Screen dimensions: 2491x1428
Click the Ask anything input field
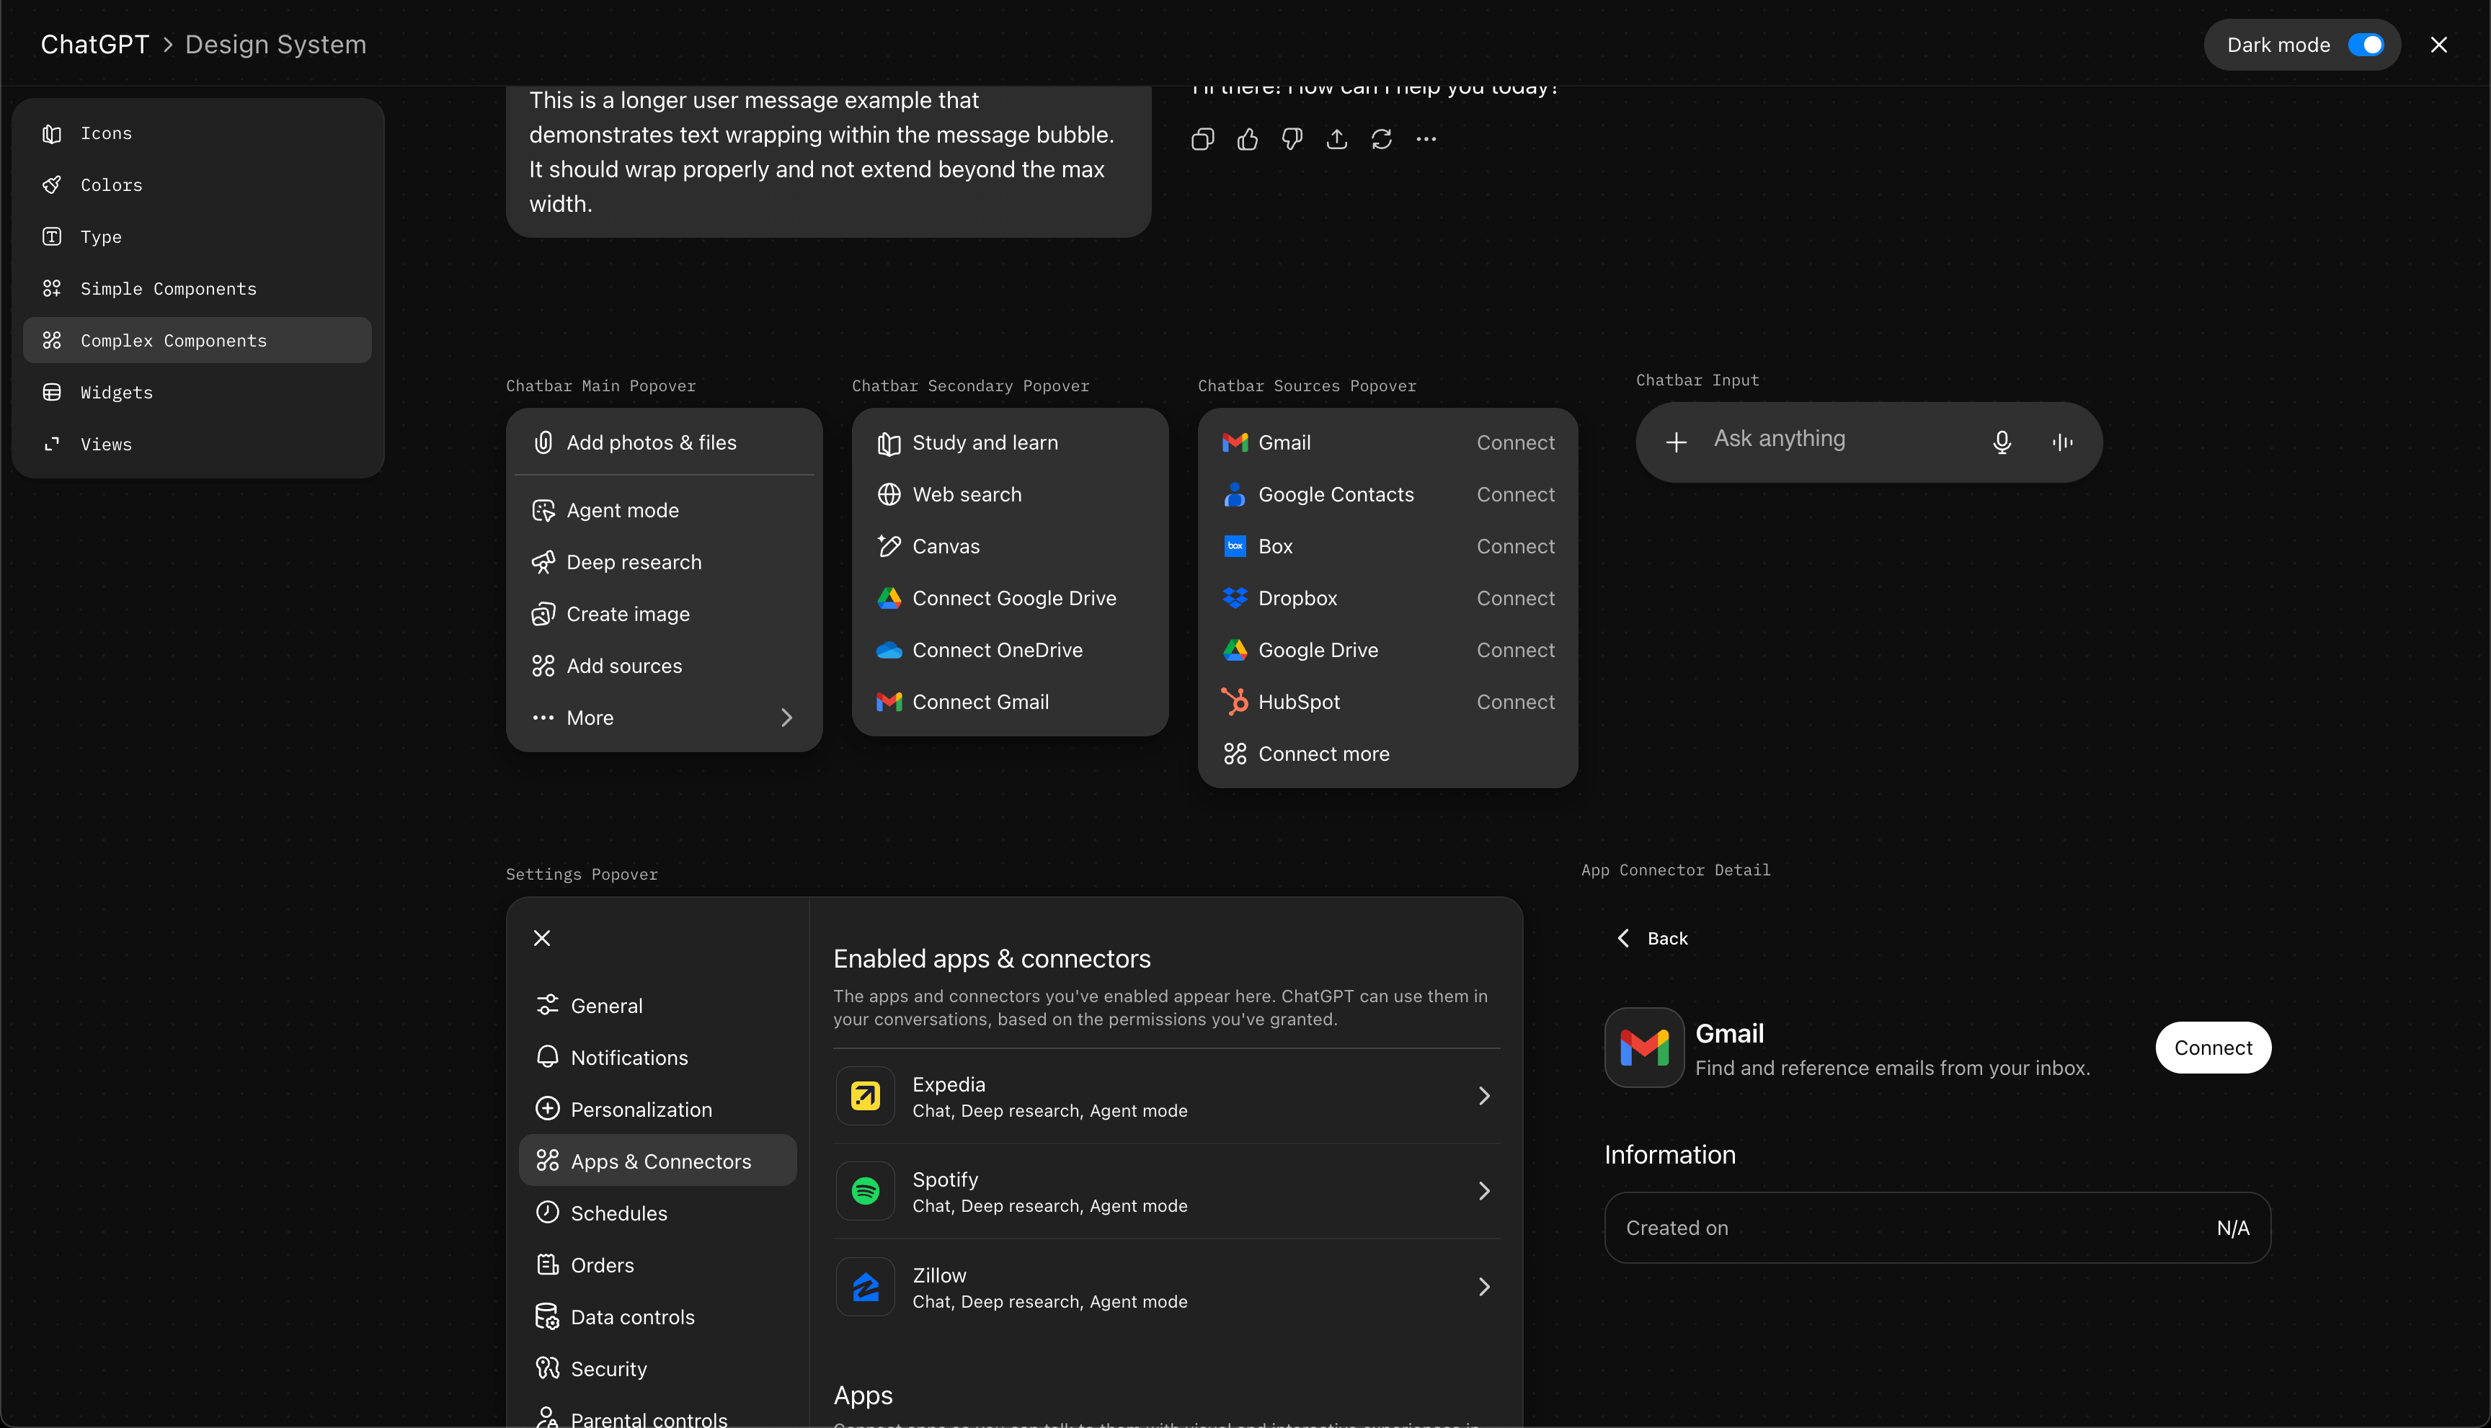point(1834,439)
